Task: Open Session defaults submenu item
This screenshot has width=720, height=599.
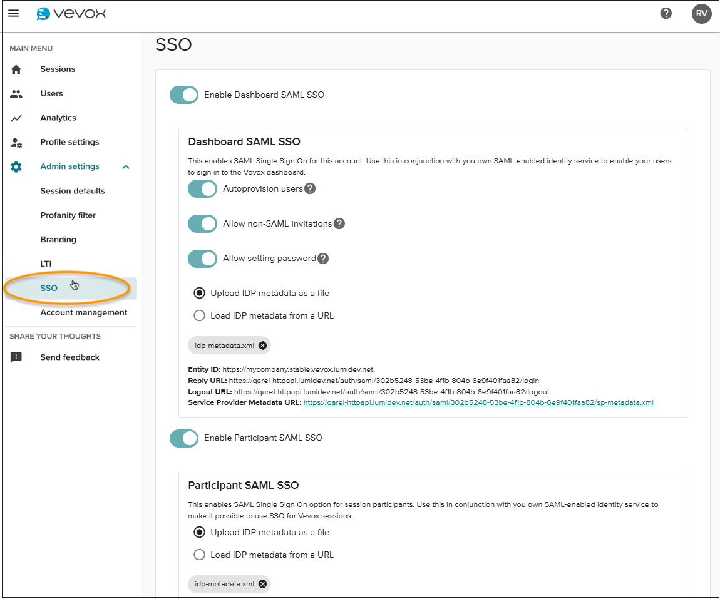Action: (73, 191)
